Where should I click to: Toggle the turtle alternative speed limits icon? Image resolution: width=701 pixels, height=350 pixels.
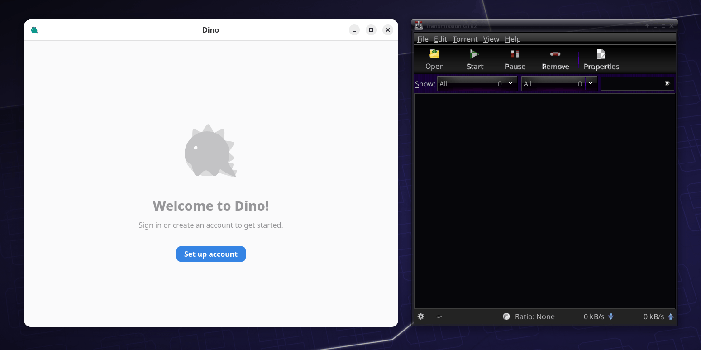tap(439, 316)
